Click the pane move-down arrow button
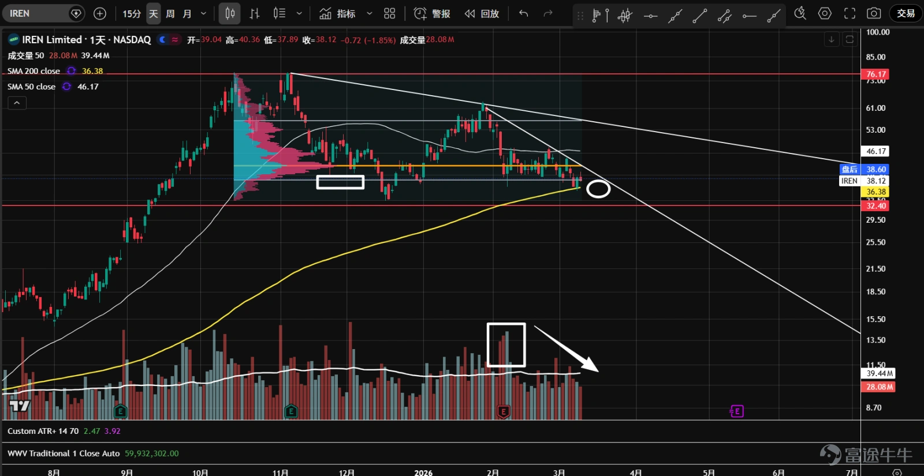Viewport: 924px width, 476px height. [x=832, y=39]
